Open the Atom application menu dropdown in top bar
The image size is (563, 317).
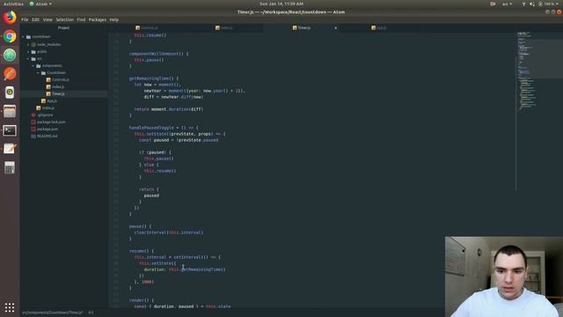[x=40, y=4]
